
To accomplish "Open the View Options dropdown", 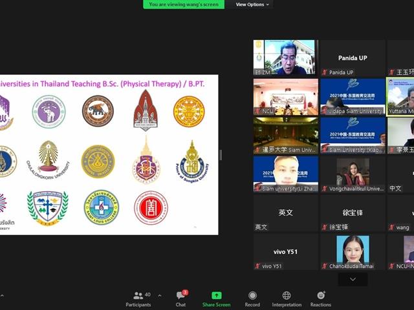I will point(252,5).
